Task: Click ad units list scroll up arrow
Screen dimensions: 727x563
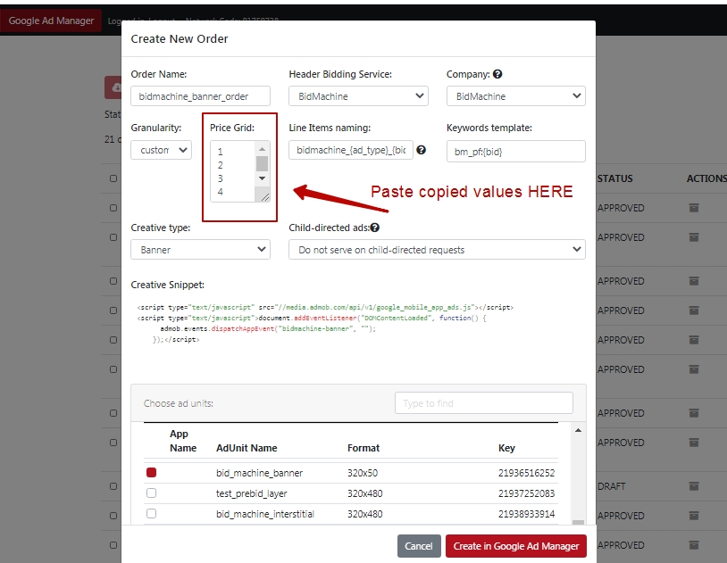Action: (578, 430)
